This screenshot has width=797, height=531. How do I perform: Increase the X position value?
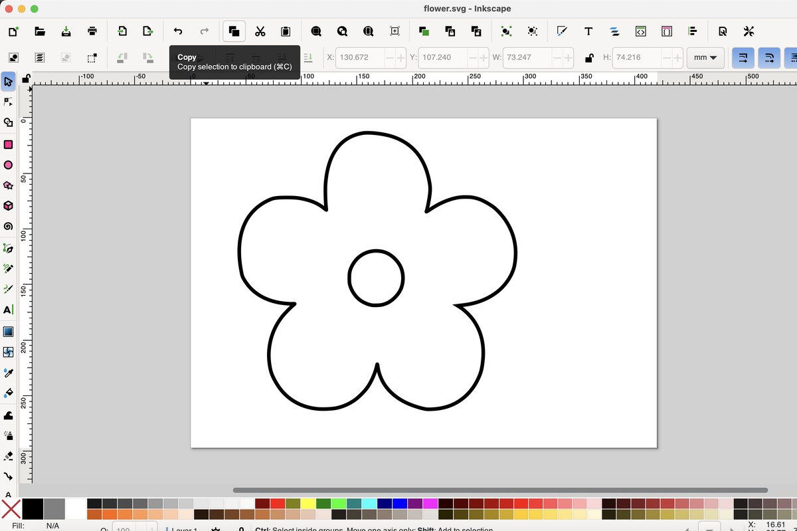(x=400, y=58)
